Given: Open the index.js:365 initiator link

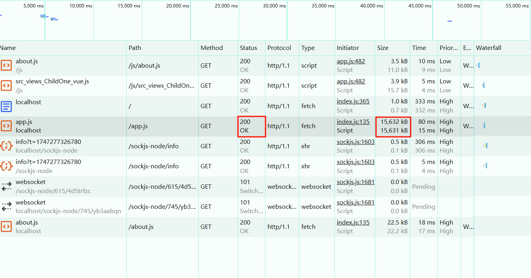Looking at the screenshot, I should point(353,101).
